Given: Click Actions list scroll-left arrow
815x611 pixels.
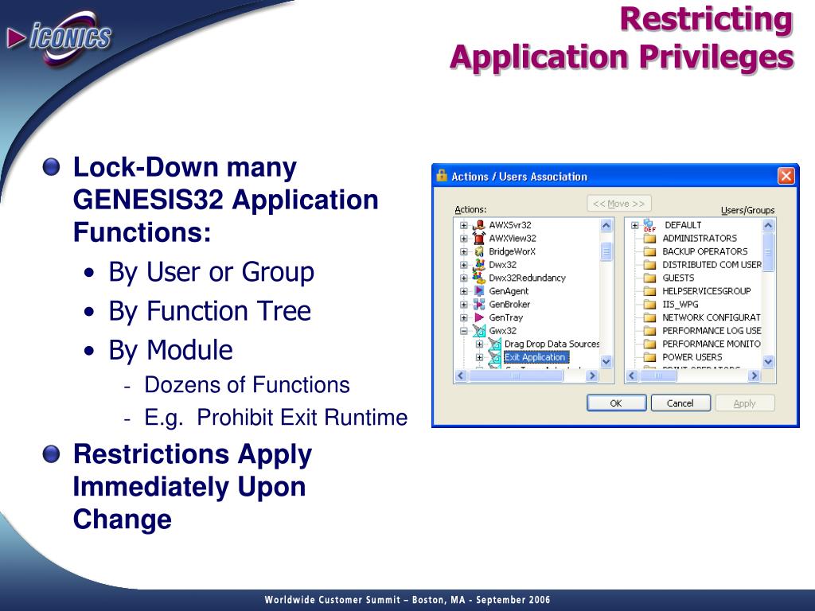Looking at the screenshot, I should pyautogui.click(x=461, y=376).
